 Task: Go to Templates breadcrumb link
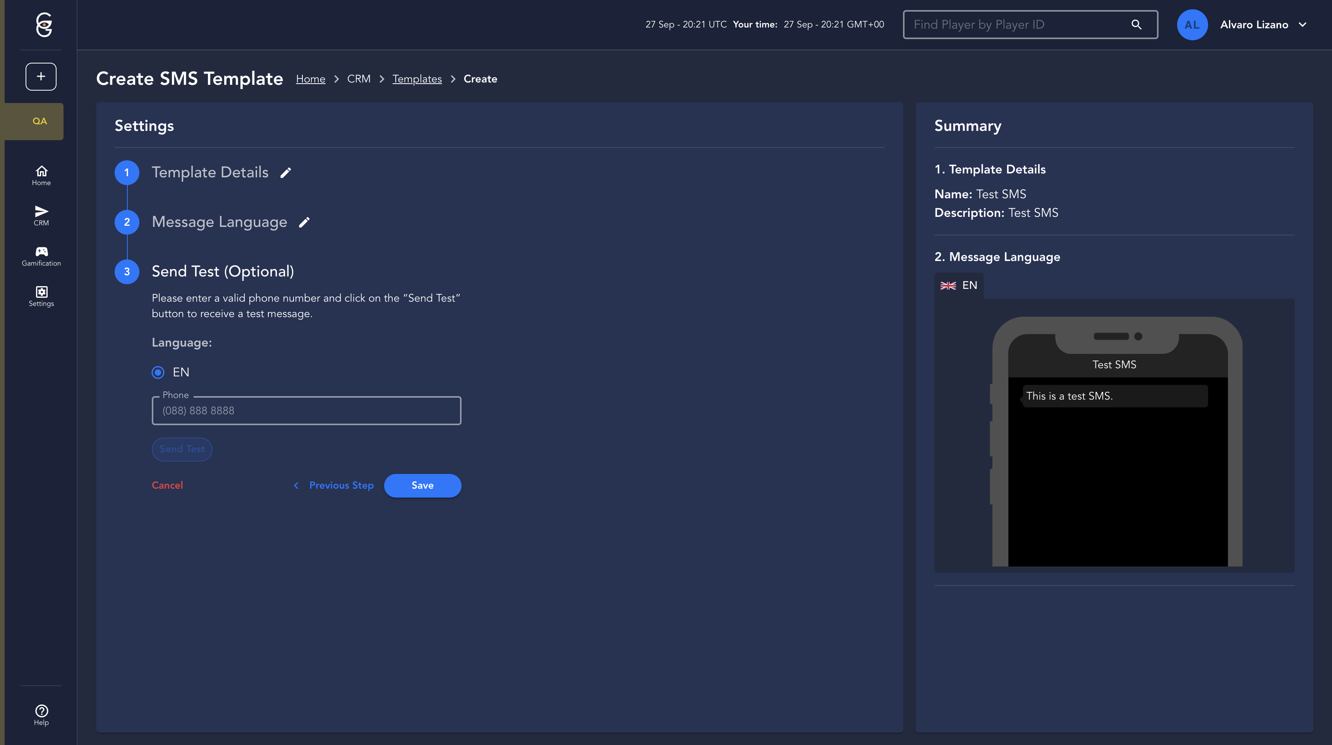point(417,79)
